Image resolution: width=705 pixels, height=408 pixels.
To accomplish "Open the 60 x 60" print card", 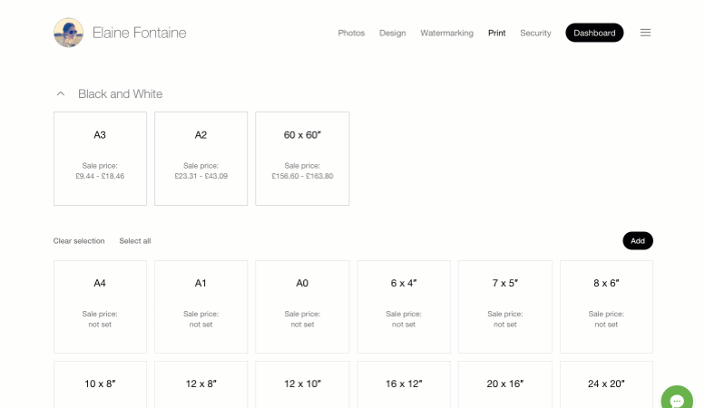I will click(302, 159).
